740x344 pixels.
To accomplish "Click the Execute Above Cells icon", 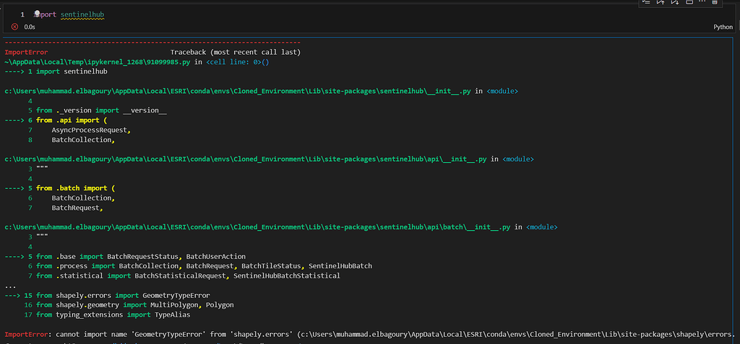I will (x=661, y=2).
